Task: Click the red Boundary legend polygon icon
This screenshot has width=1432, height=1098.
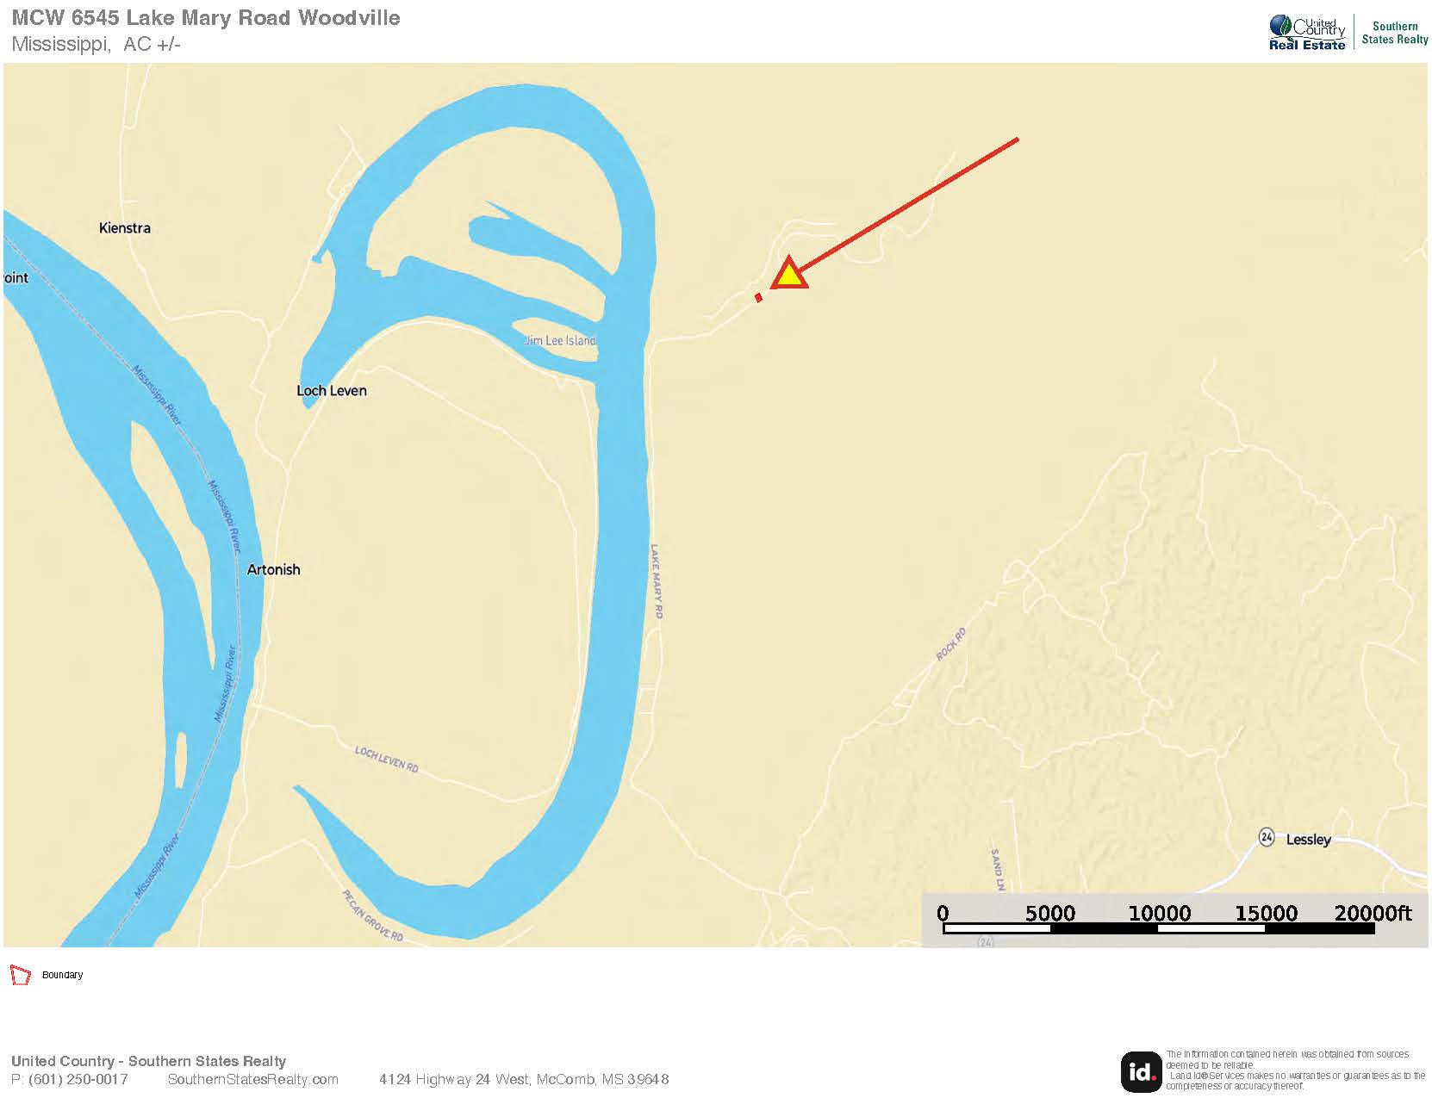Action: click(20, 975)
